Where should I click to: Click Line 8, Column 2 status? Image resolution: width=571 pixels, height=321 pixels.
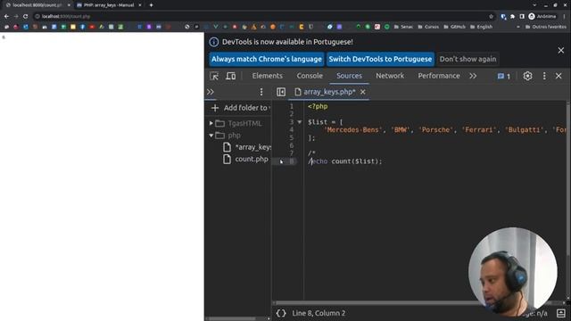(x=319, y=313)
